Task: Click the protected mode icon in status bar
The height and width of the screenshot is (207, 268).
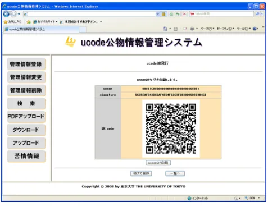Action: [236, 198]
